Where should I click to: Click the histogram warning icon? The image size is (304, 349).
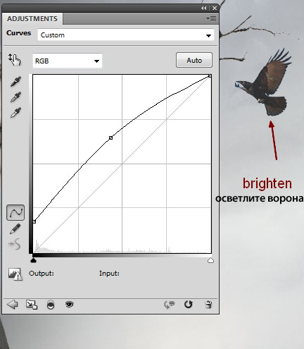[x=15, y=274]
